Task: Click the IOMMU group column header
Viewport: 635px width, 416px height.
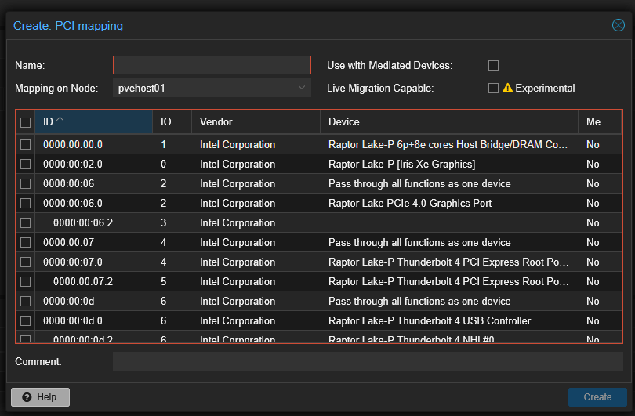Action: (172, 121)
